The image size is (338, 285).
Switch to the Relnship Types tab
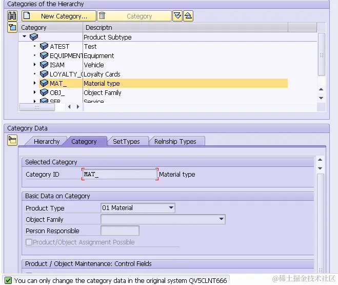[x=175, y=142]
